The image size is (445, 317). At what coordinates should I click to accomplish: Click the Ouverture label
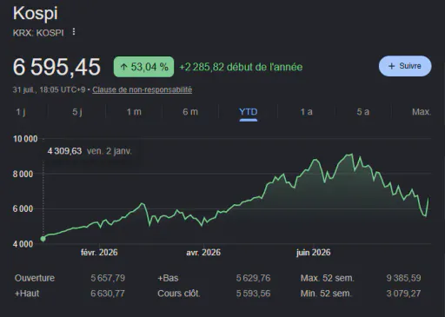[35, 278]
